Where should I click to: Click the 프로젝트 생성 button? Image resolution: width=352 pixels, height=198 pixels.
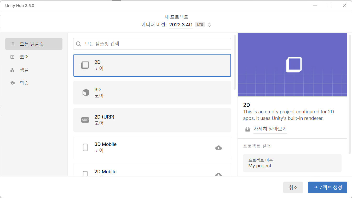pyautogui.click(x=328, y=187)
